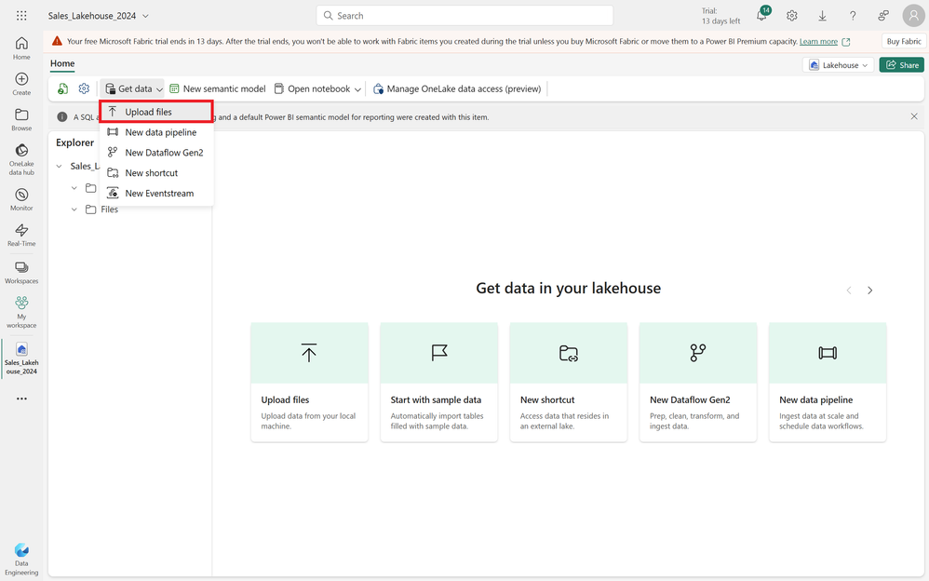Open lakehouse settings gear in toolbar

(84, 89)
